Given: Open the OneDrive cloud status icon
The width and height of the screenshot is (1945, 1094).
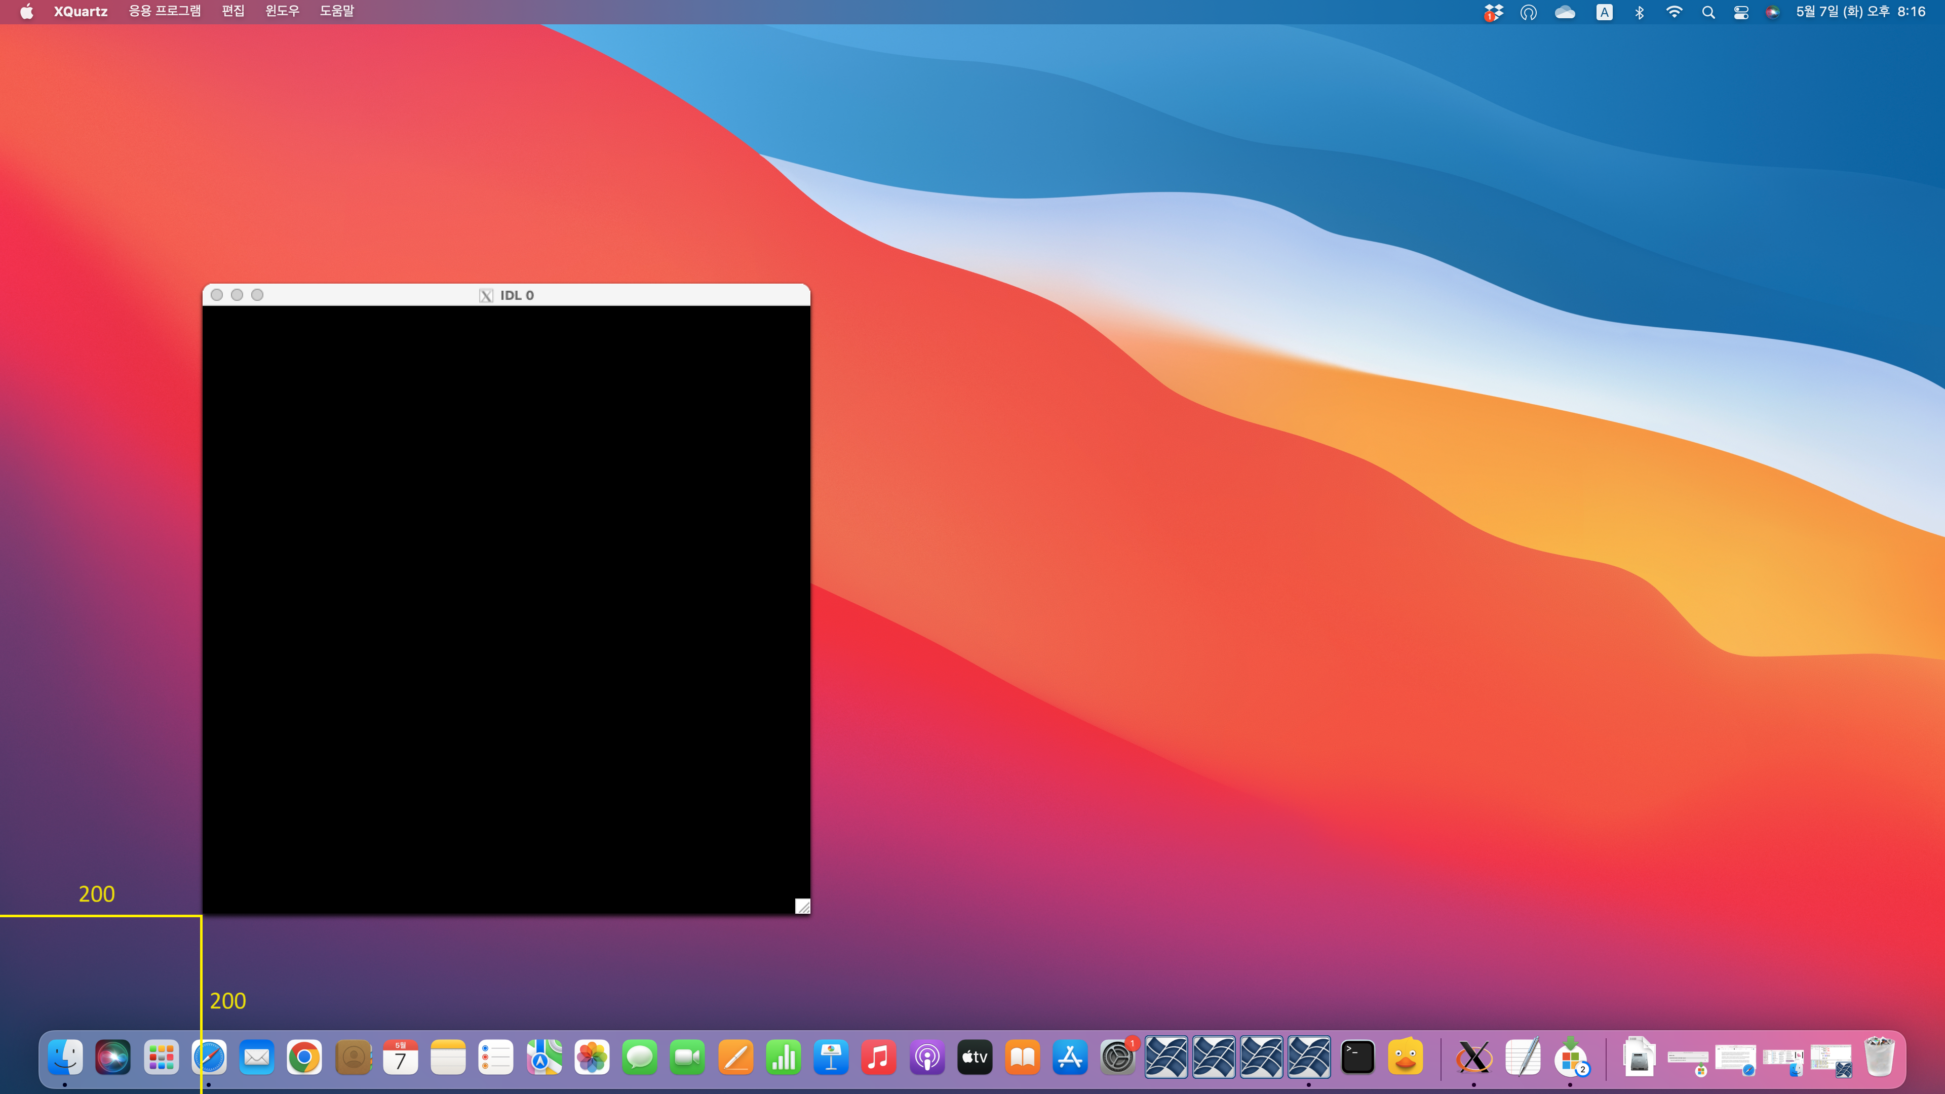Looking at the screenshot, I should [1565, 12].
